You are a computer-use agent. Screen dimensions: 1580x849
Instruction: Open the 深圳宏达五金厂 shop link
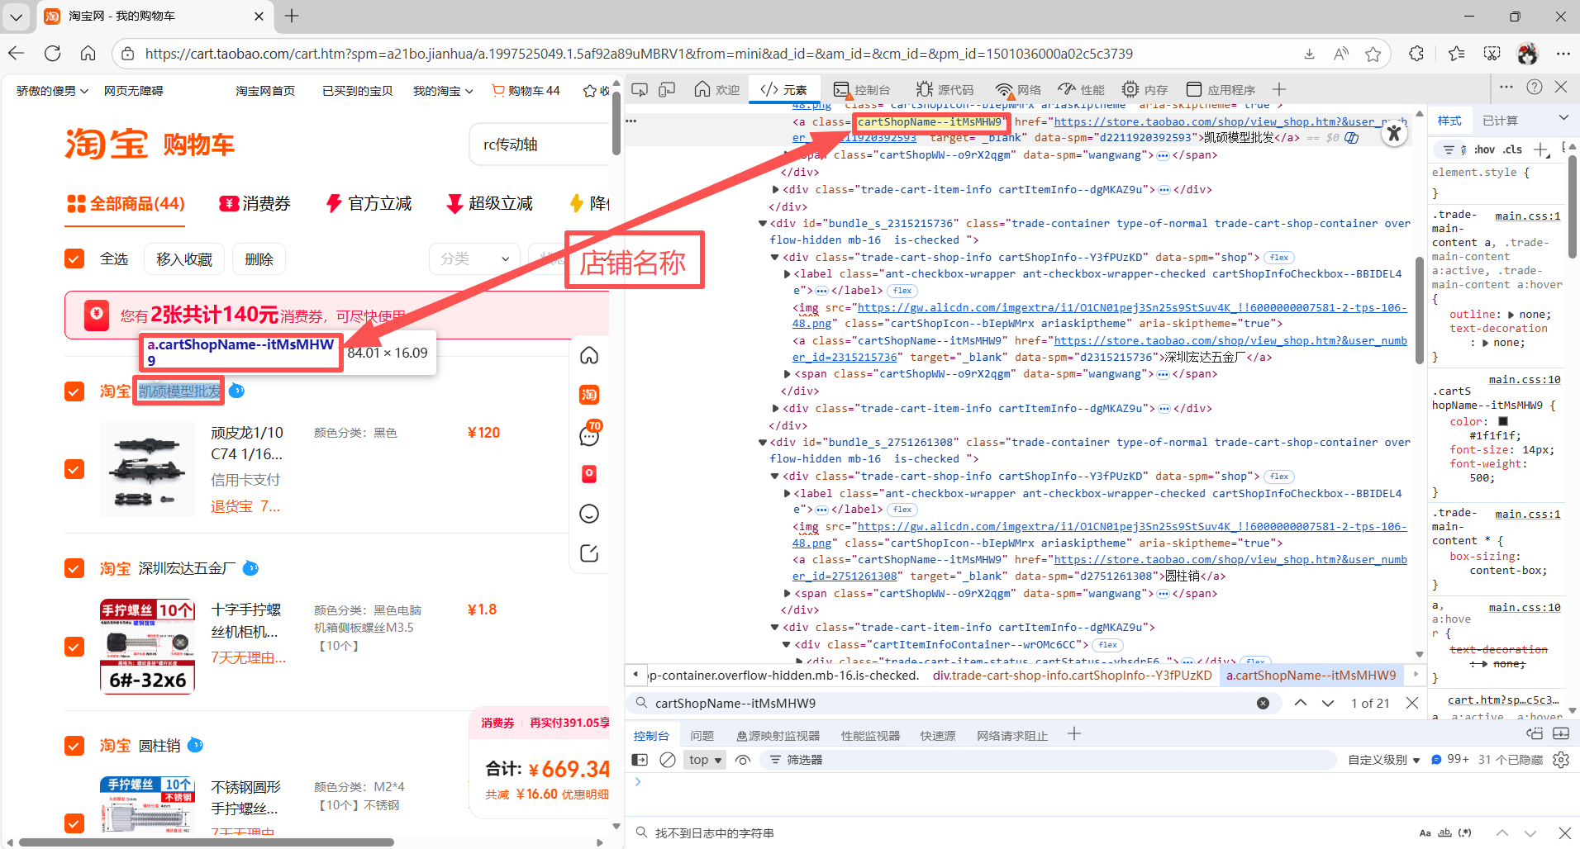coord(187,568)
